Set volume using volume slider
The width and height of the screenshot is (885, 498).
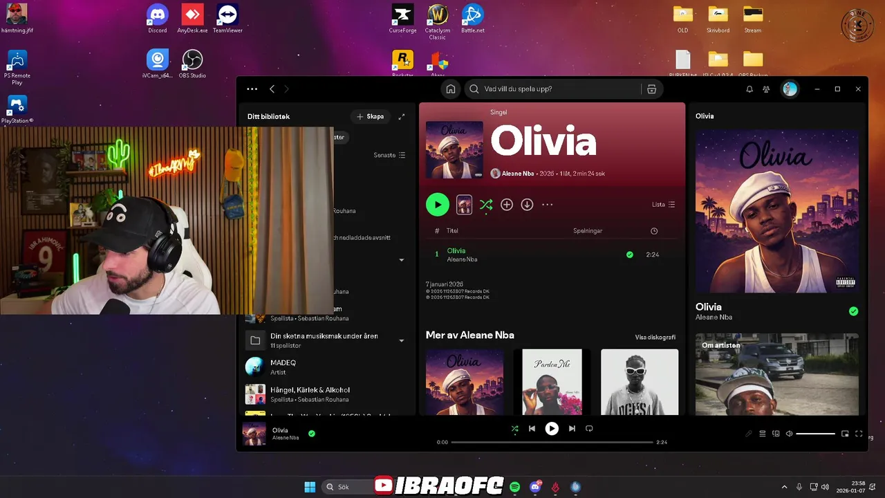815,434
